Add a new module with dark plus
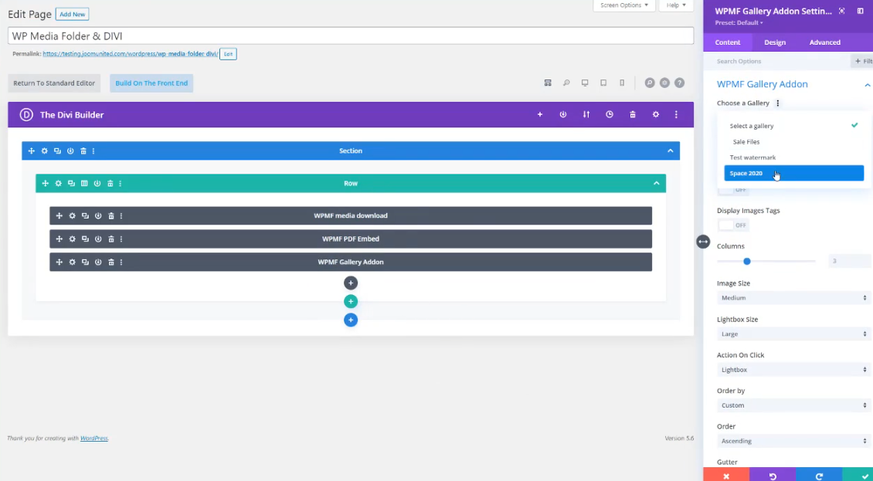This screenshot has height=481, width=873. coord(351,283)
